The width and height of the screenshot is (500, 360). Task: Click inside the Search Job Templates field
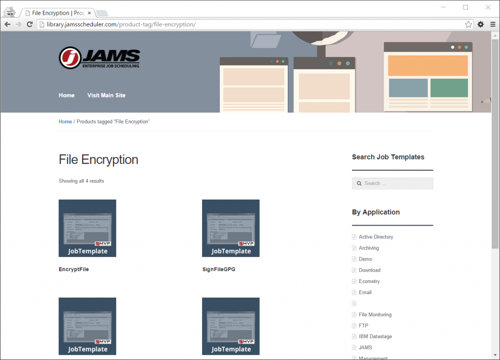[396, 183]
